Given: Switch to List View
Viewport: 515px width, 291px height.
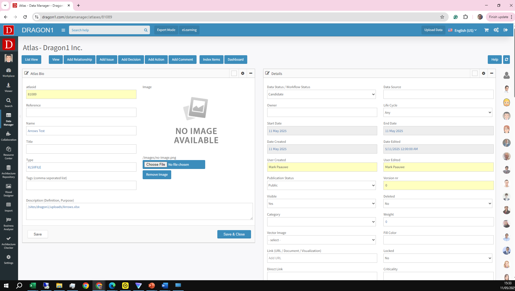Looking at the screenshot, I should pos(32,60).
